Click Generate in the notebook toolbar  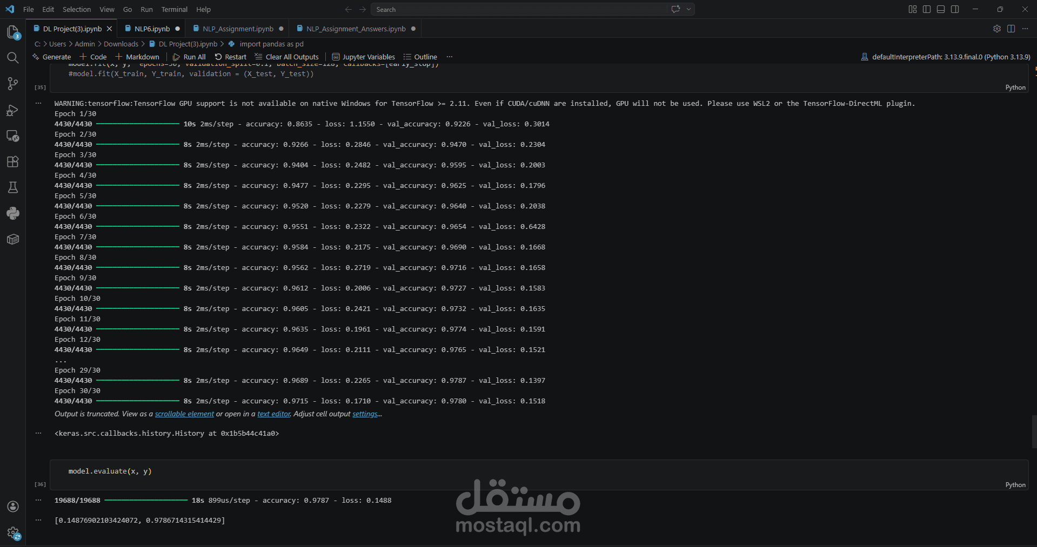52,57
